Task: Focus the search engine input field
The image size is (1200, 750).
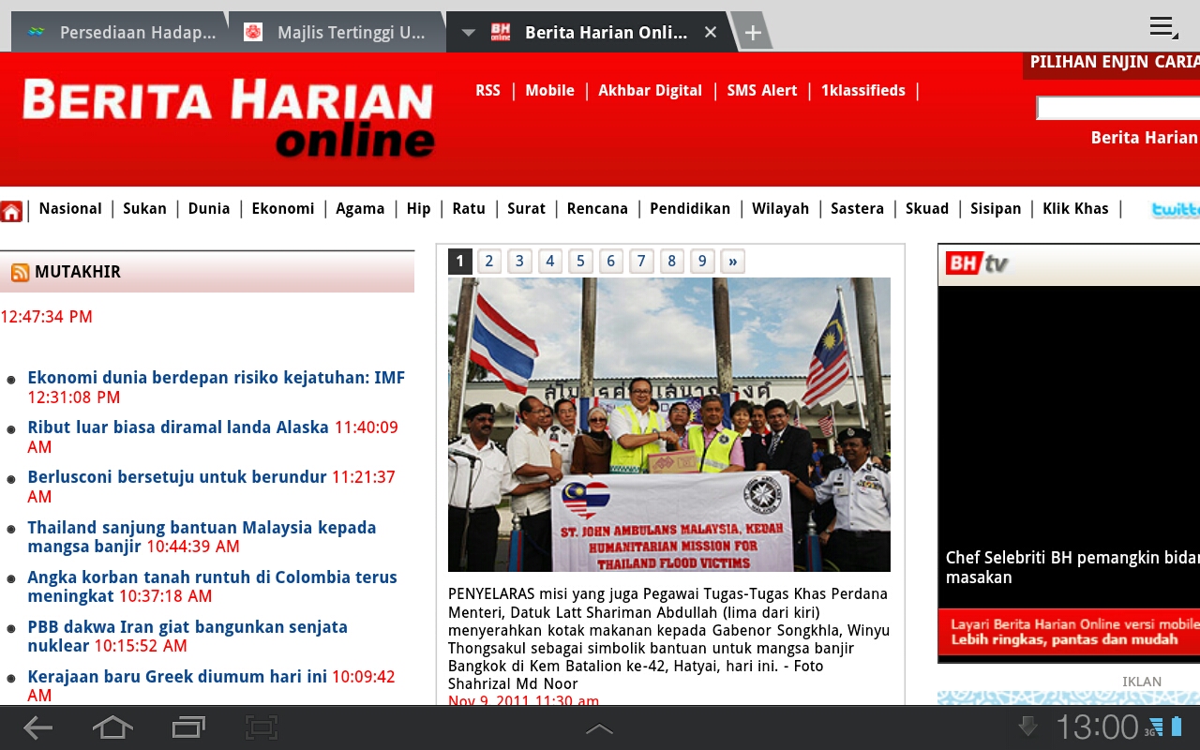Action: coord(1117,109)
